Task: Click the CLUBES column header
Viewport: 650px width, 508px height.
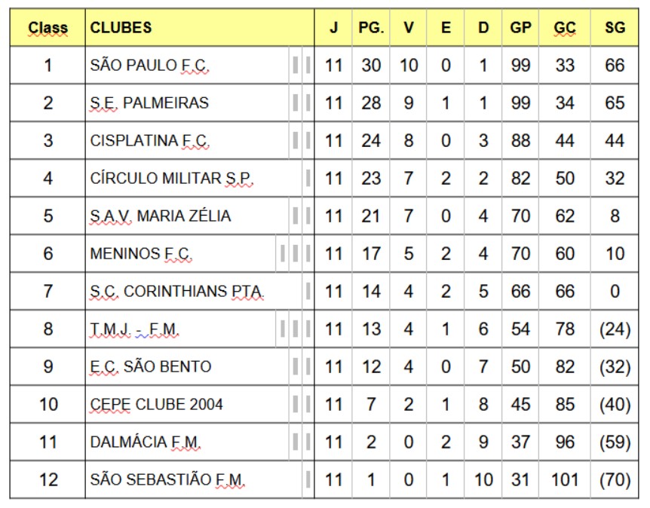Action: [121, 28]
